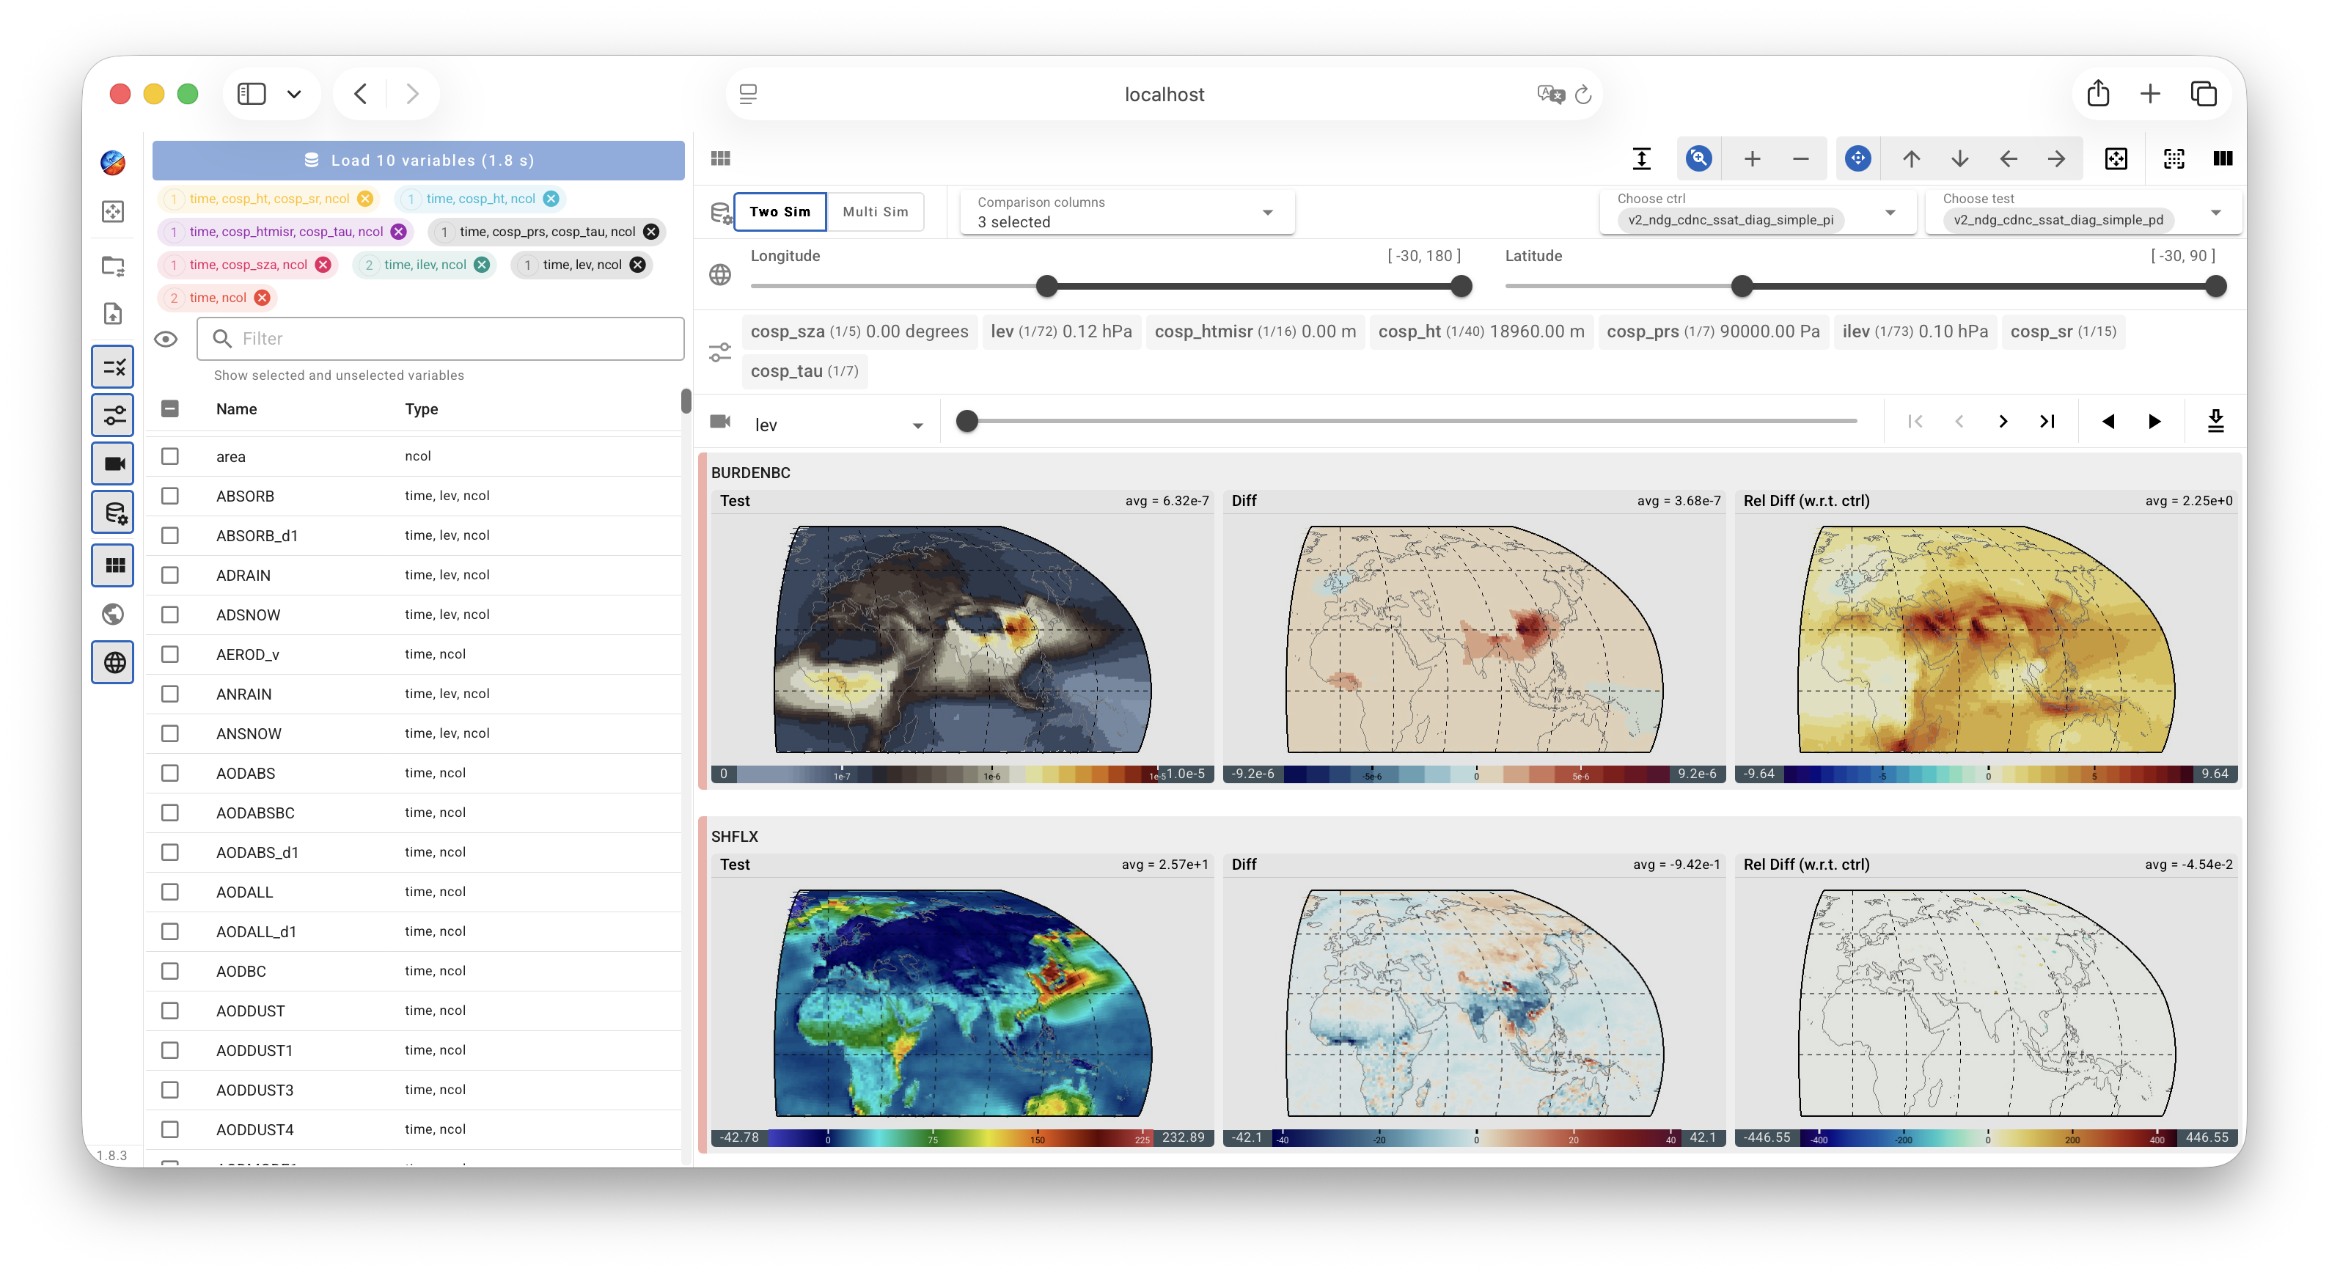
Task: Click the state file download icon in sidebar
Action: click(x=113, y=314)
